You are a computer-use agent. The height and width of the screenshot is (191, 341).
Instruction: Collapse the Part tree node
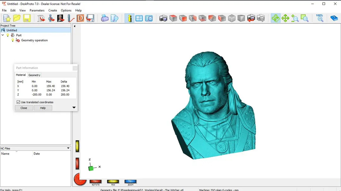coord(3,35)
